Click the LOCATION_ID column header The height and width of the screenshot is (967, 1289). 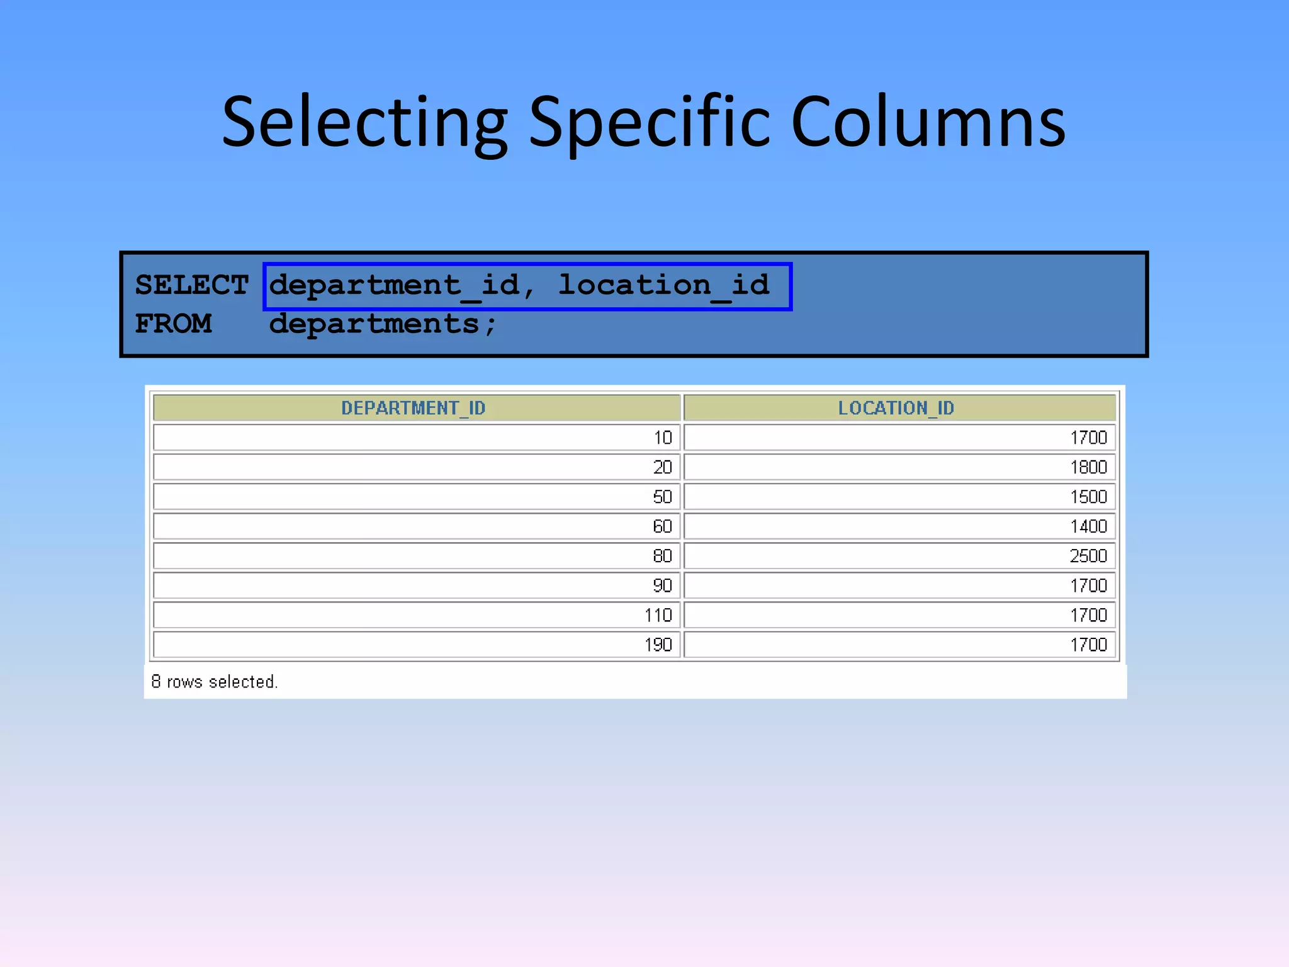899,408
